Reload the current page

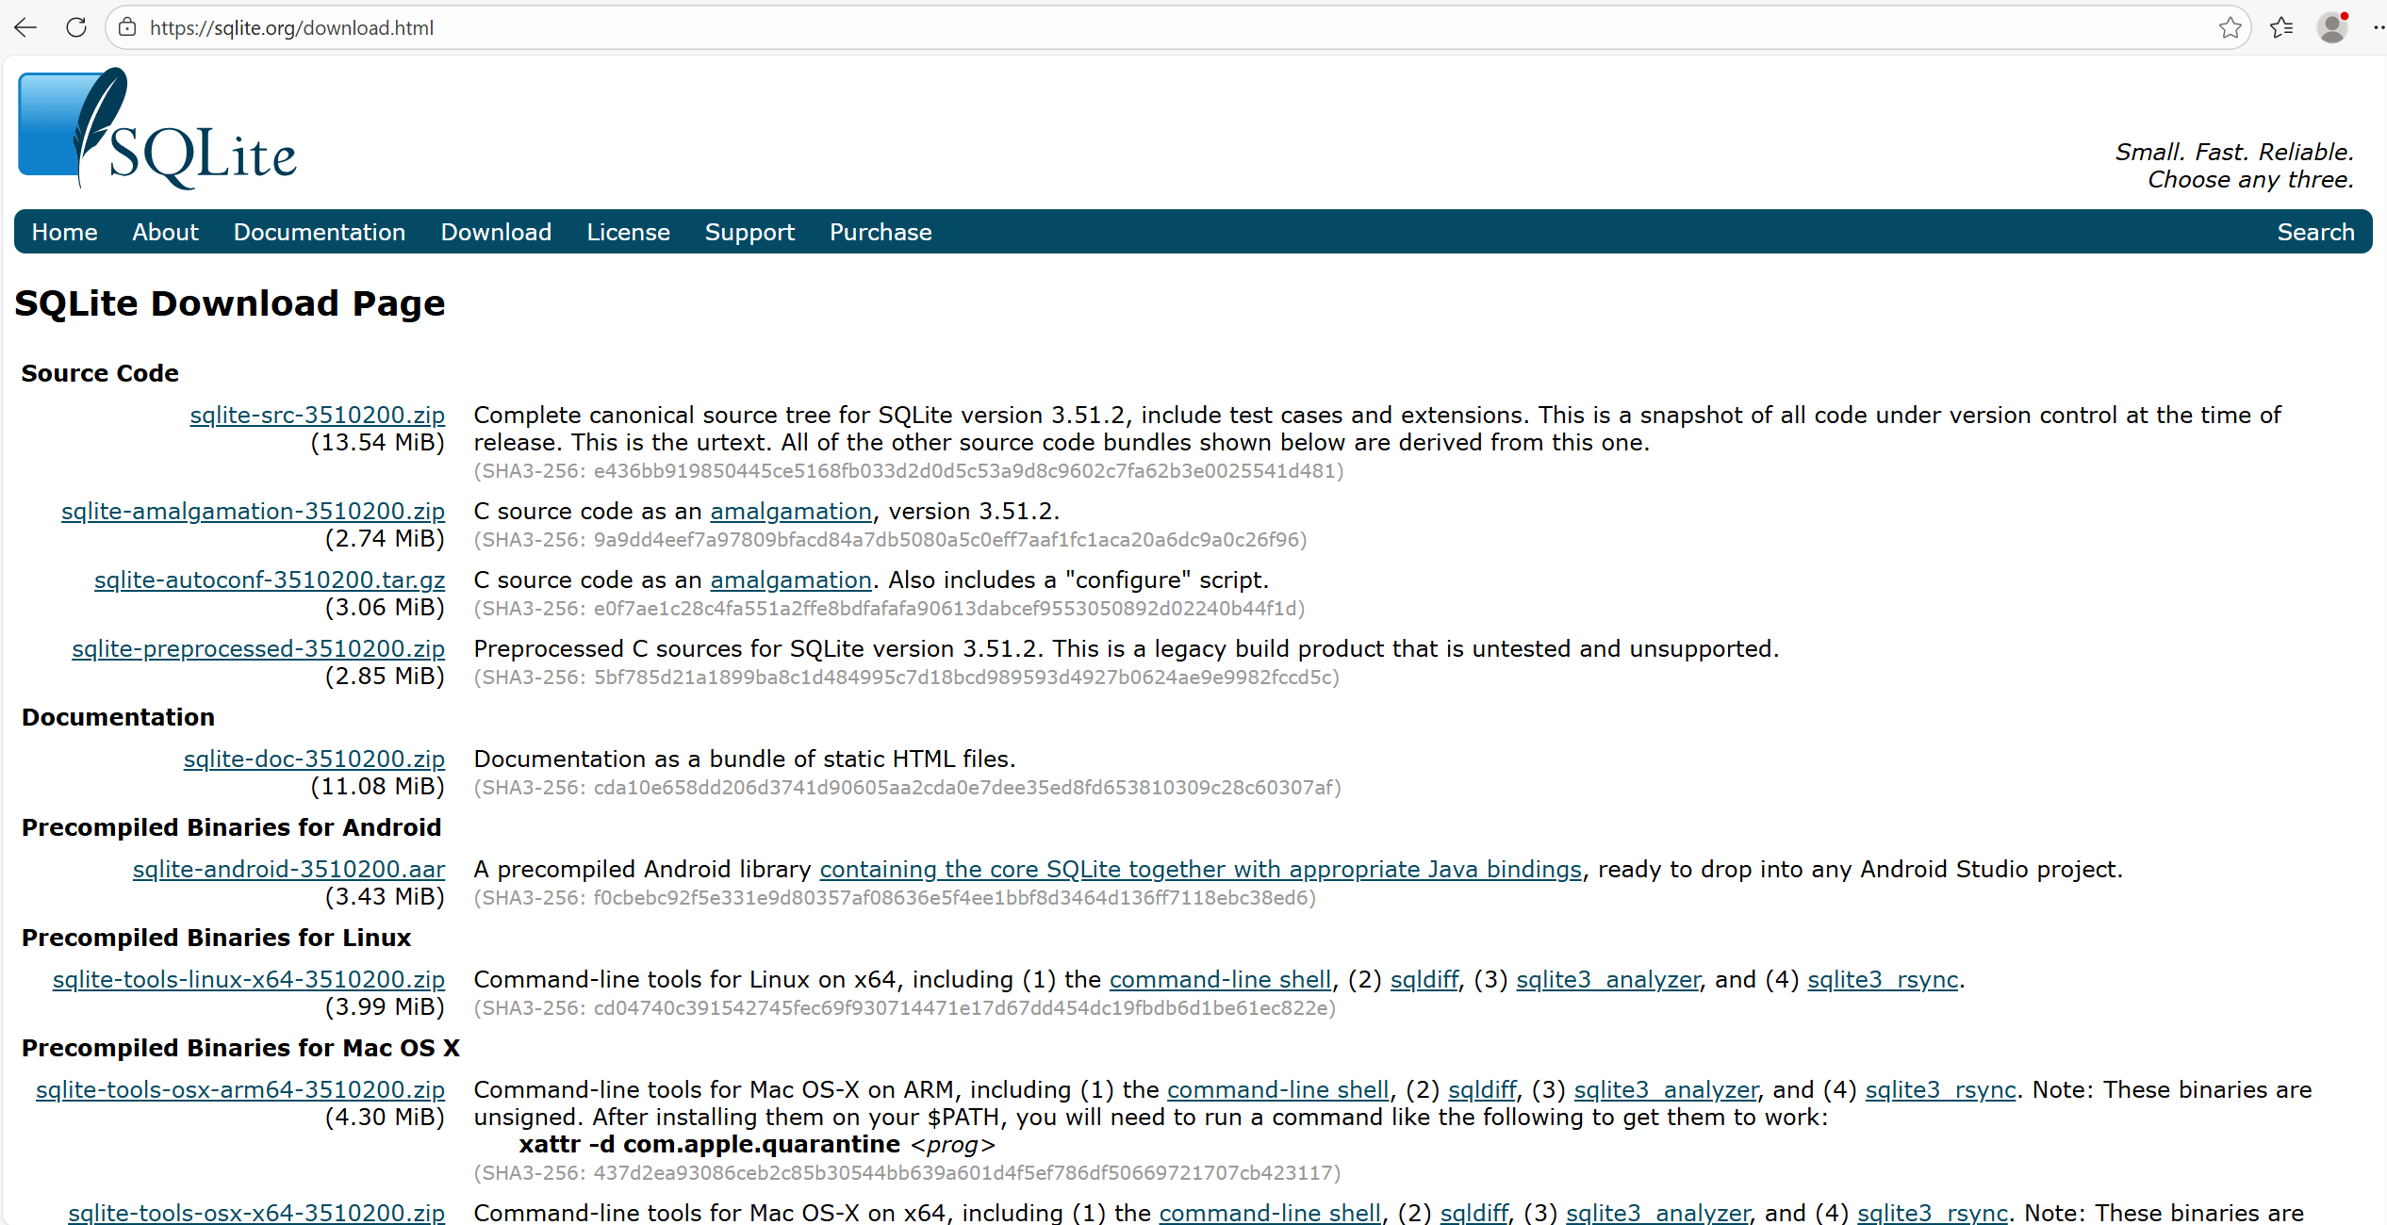point(76,27)
